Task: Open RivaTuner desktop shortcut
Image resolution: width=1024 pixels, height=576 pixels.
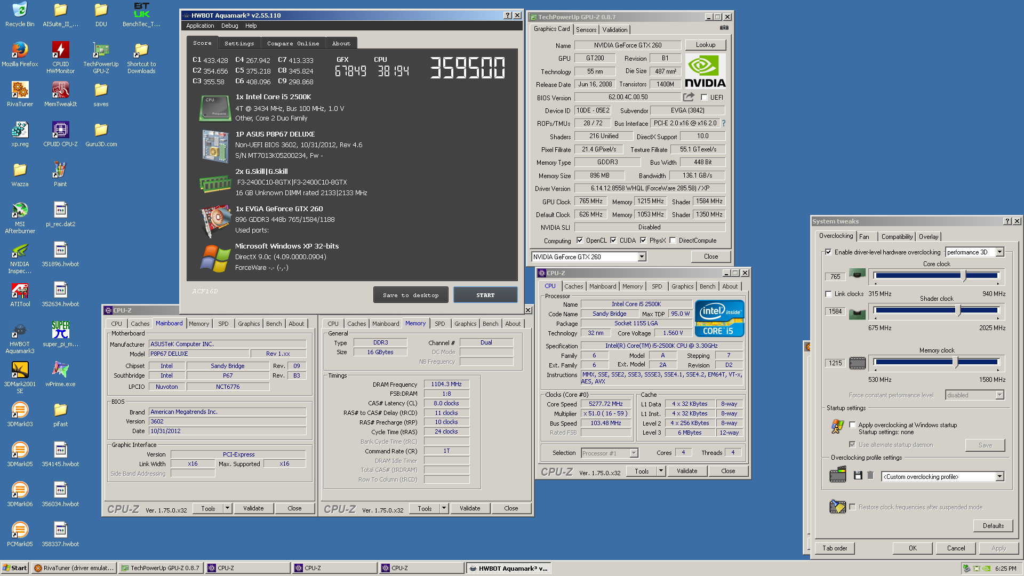Action: [20, 94]
